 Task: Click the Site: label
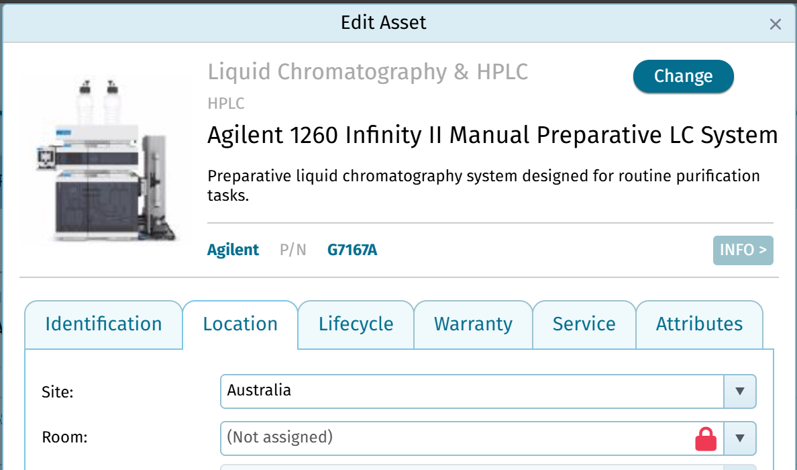point(58,392)
